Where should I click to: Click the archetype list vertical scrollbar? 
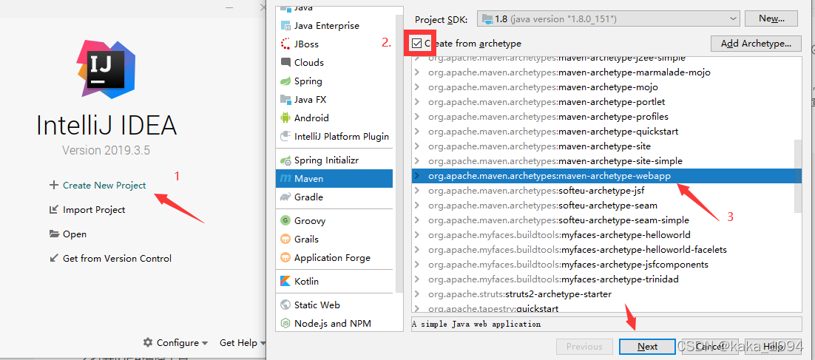point(798,176)
